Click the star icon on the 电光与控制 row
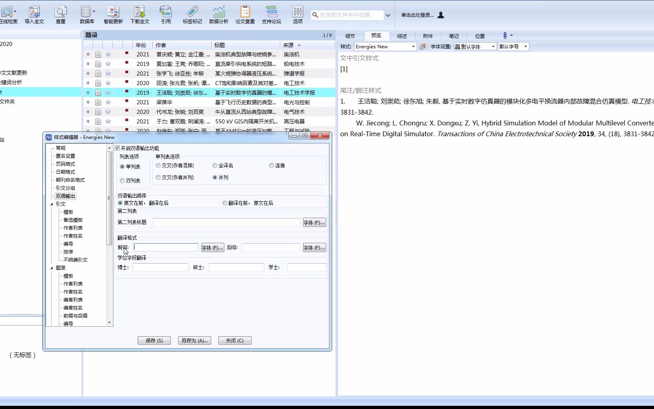 pos(108,102)
